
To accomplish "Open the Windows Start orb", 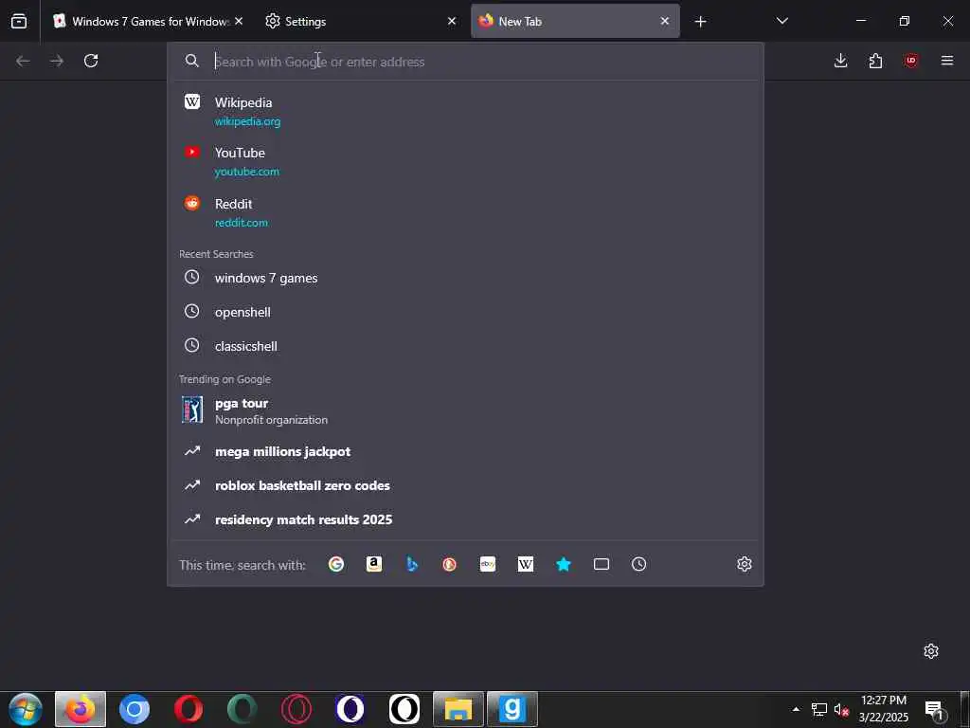I will (x=26, y=709).
